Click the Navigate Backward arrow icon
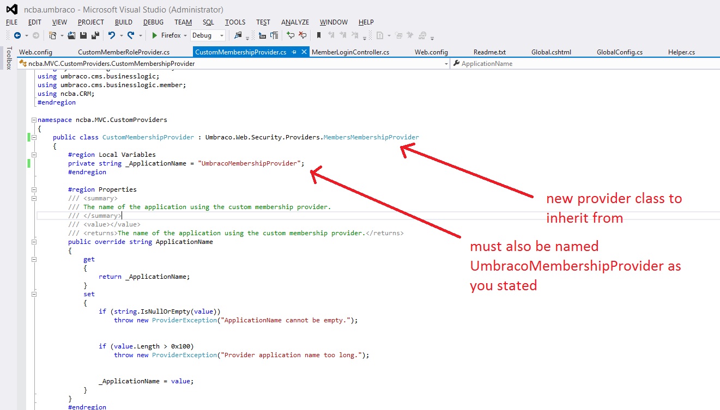The height and width of the screenshot is (410, 720). click(17, 35)
